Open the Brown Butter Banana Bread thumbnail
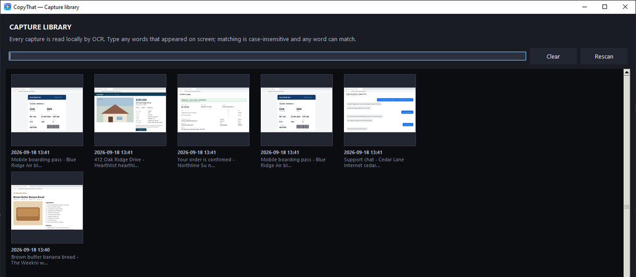 click(47, 207)
